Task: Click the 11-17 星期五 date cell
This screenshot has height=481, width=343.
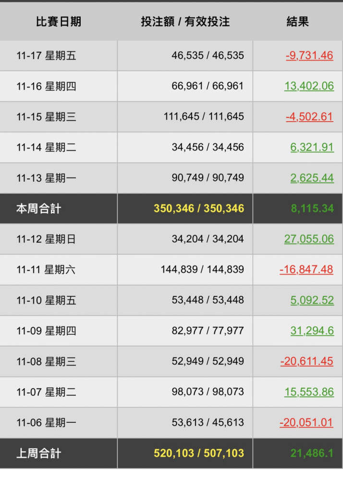Action: pyautogui.click(x=46, y=56)
